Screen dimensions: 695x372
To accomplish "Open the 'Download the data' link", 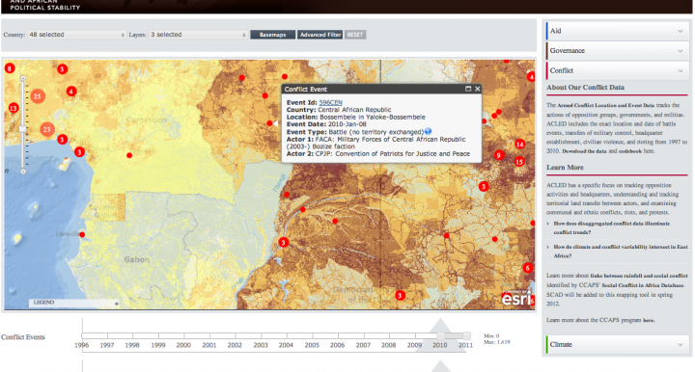I will [584, 151].
